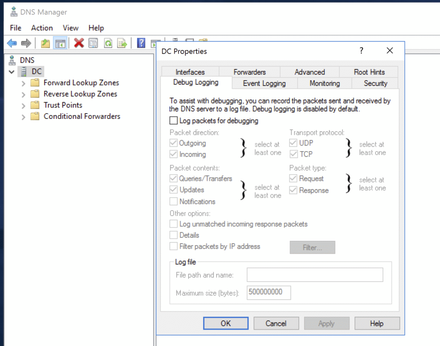440x346 pixels.
Task: Collapse the DC server node
Action: tap(12, 72)
